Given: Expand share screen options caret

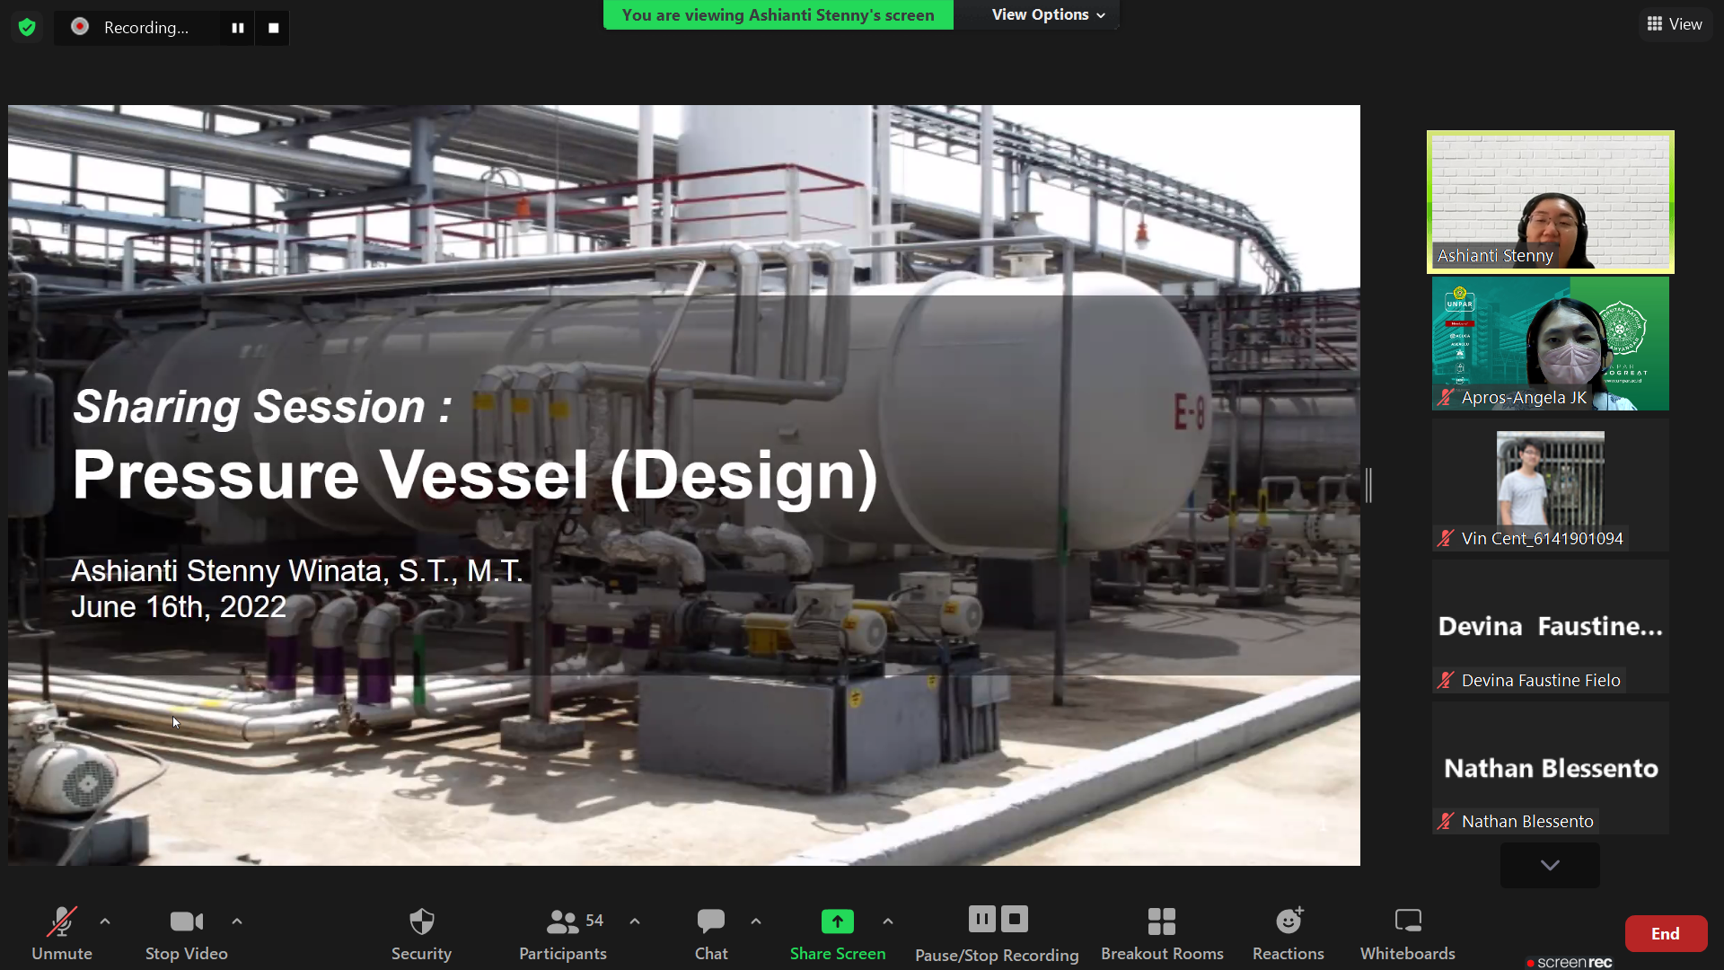Looking at the screenshot, I should (888, 921).
